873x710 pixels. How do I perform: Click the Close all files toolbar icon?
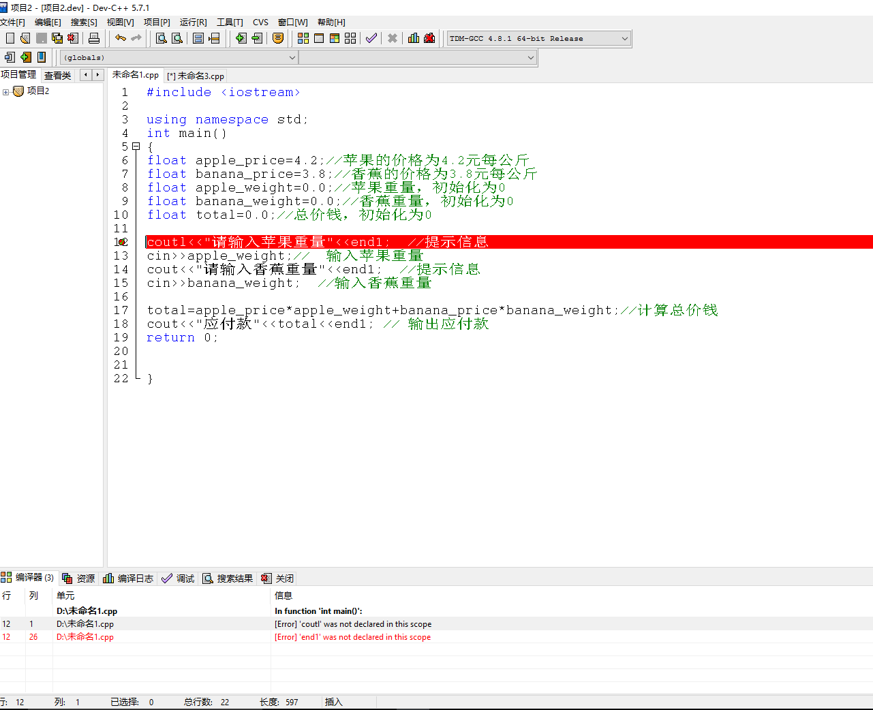pyautogui.click(x=73, y=38)
